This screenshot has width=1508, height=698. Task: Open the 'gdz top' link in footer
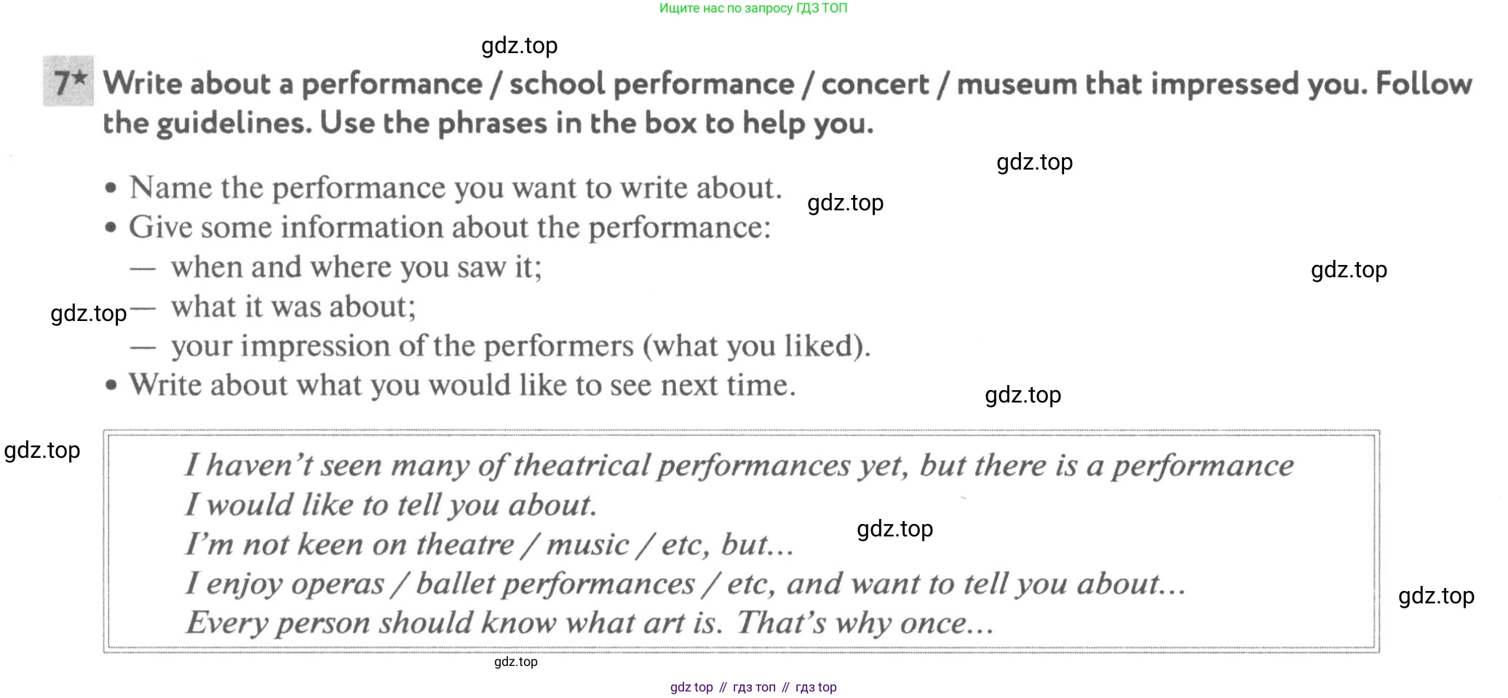click(x=691, y=687)
